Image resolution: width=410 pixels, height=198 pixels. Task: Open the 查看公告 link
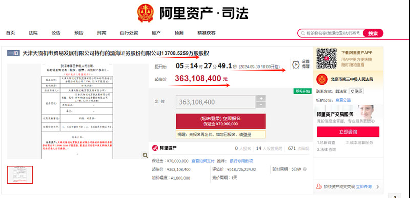point(343,100)
